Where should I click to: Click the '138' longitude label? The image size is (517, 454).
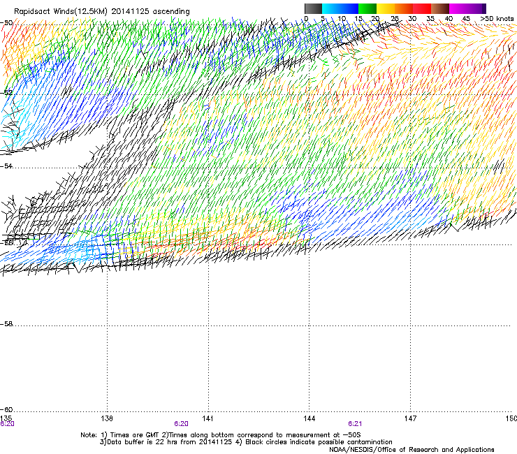tap(107, 418)
